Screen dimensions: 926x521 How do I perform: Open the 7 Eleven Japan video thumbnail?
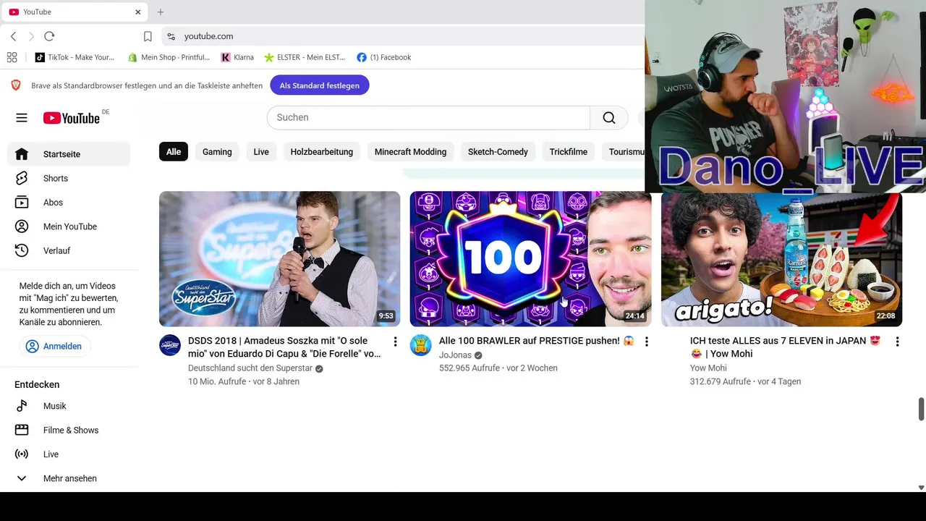(781, 260)
